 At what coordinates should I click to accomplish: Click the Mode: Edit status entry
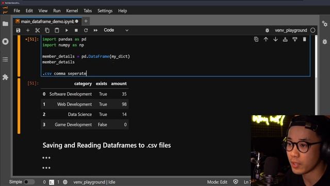coord(217,182)
